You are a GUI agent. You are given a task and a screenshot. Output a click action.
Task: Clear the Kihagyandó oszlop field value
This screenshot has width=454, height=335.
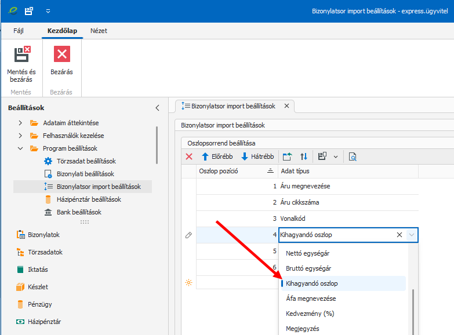[x=399, y=235]
